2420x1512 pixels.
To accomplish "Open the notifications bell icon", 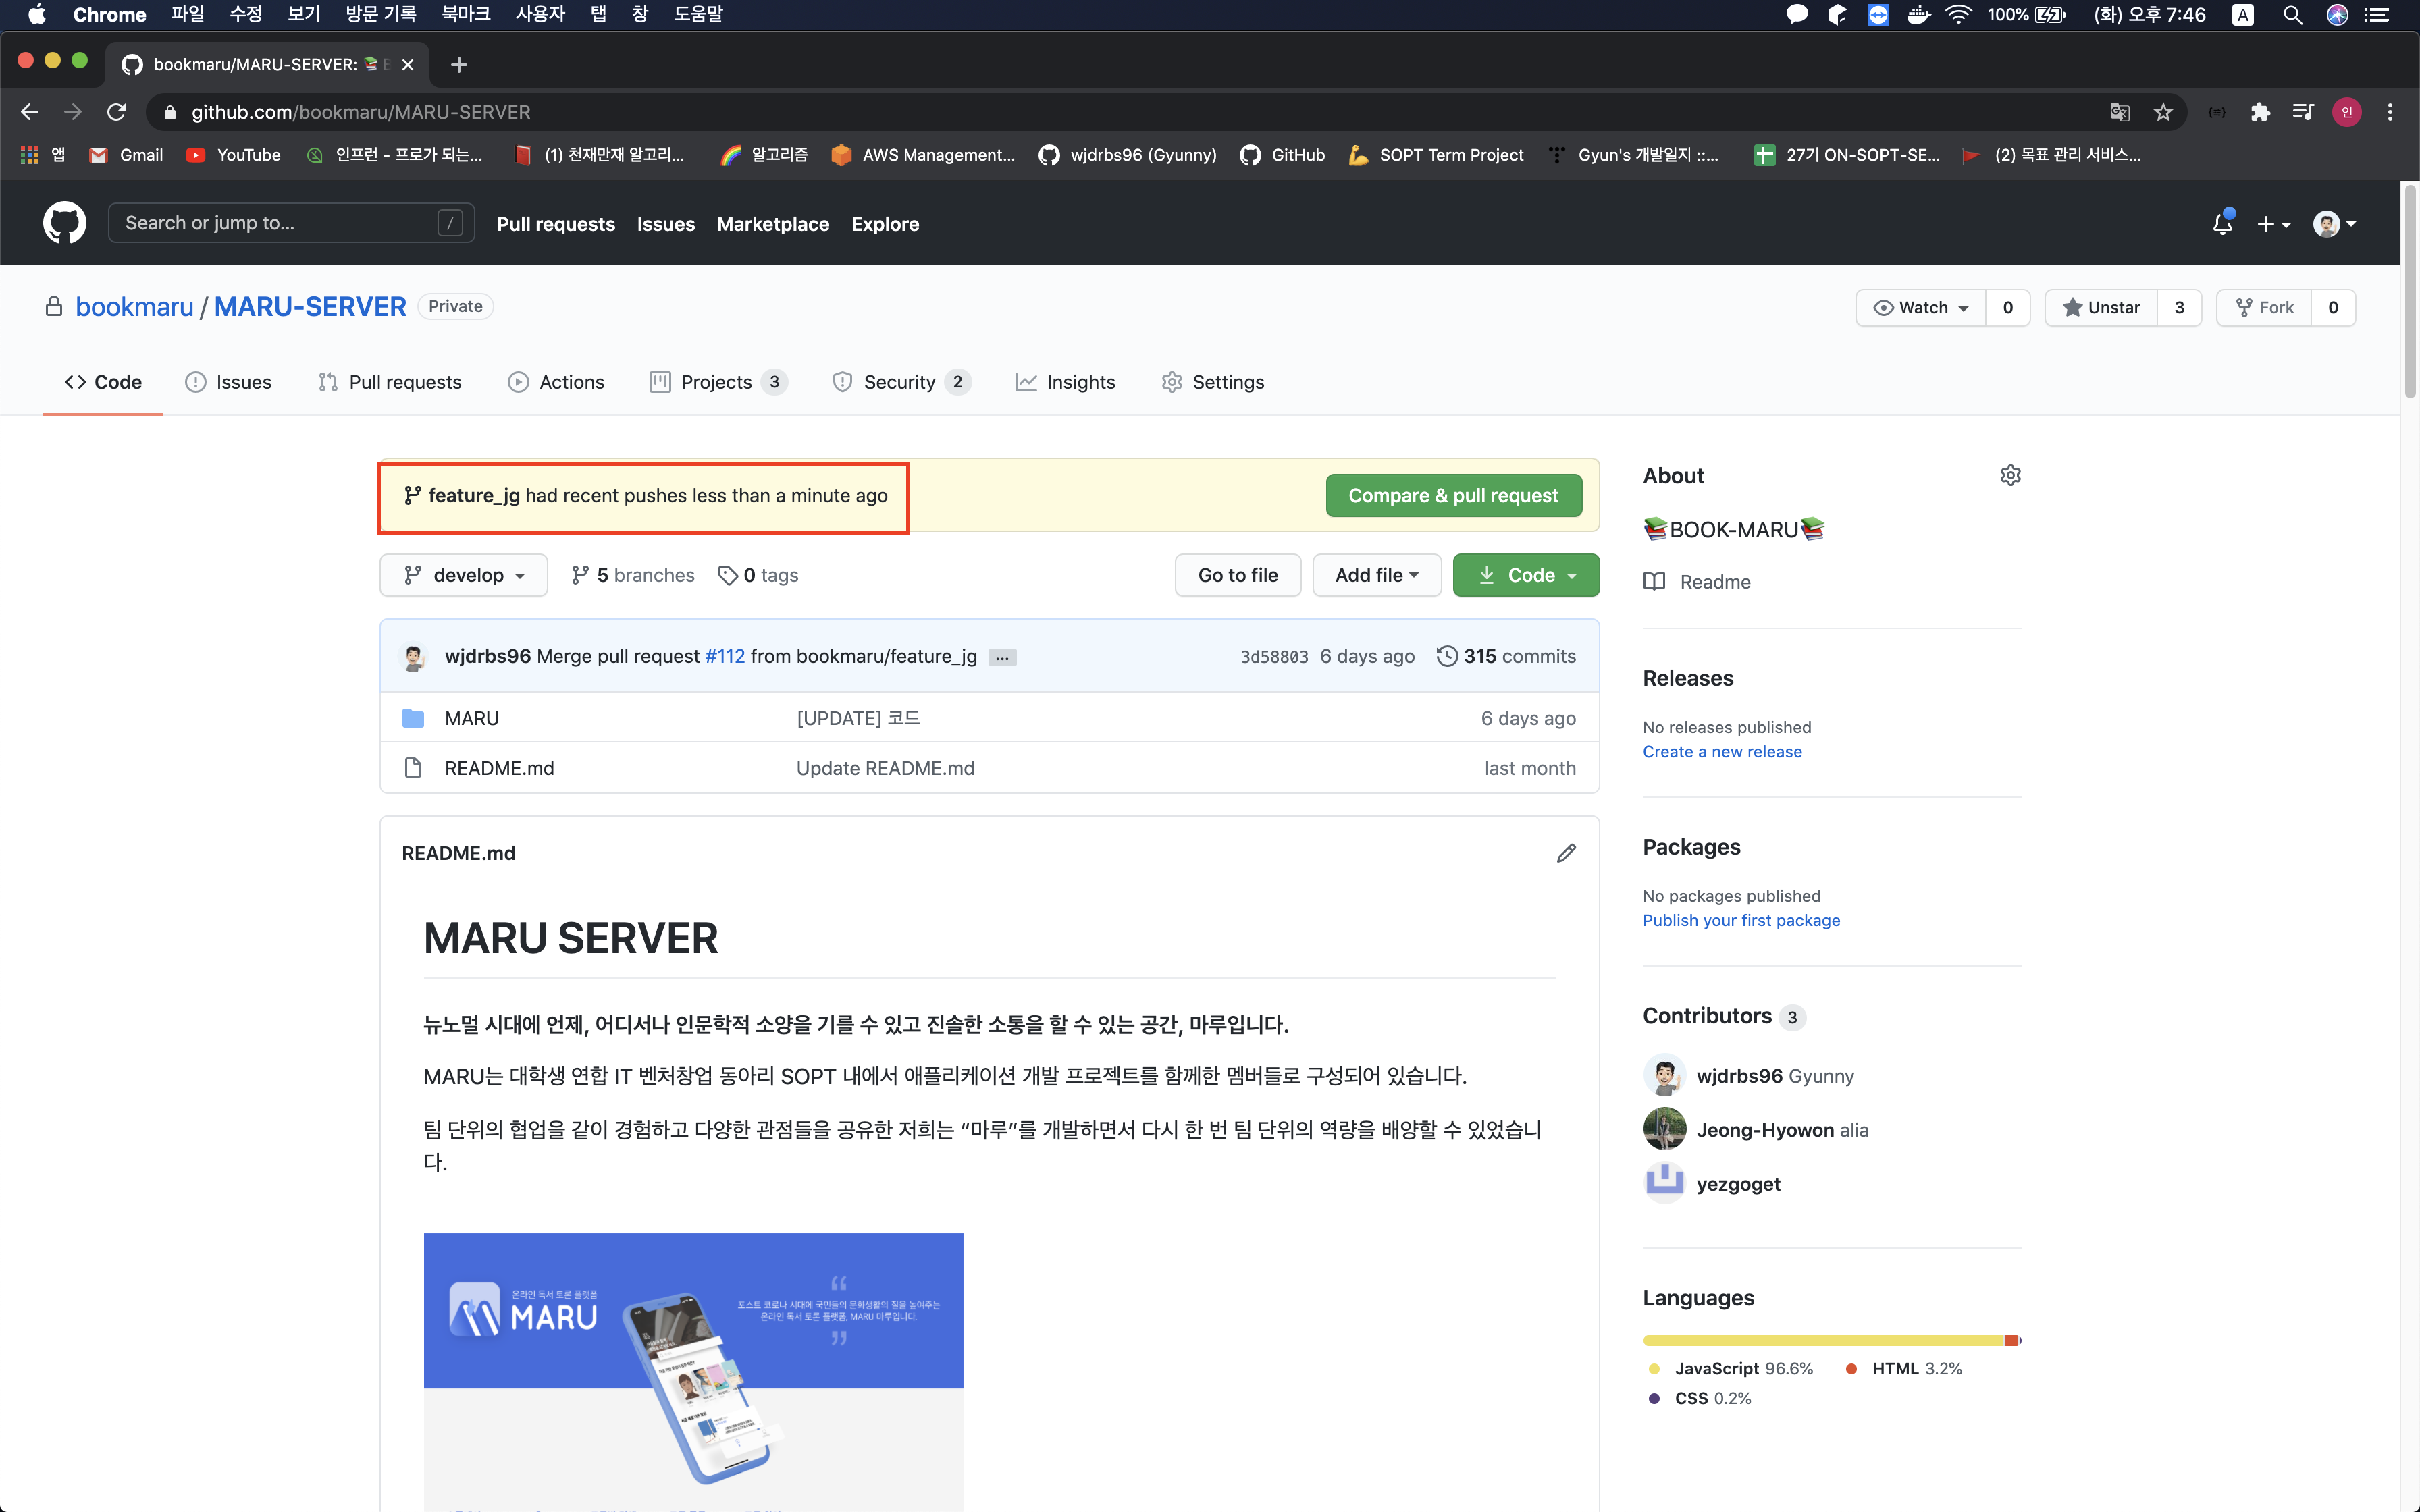I will pyautogui.click(x=2222, y=224).
